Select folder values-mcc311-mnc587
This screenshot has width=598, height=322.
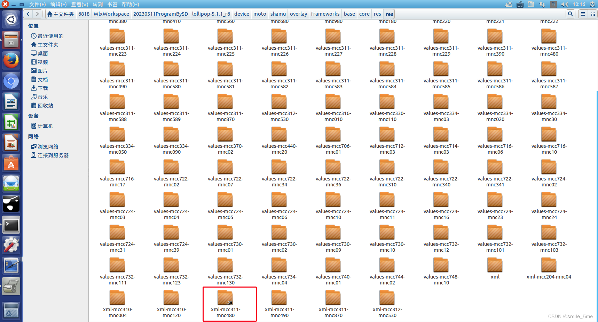pos(549,75)
